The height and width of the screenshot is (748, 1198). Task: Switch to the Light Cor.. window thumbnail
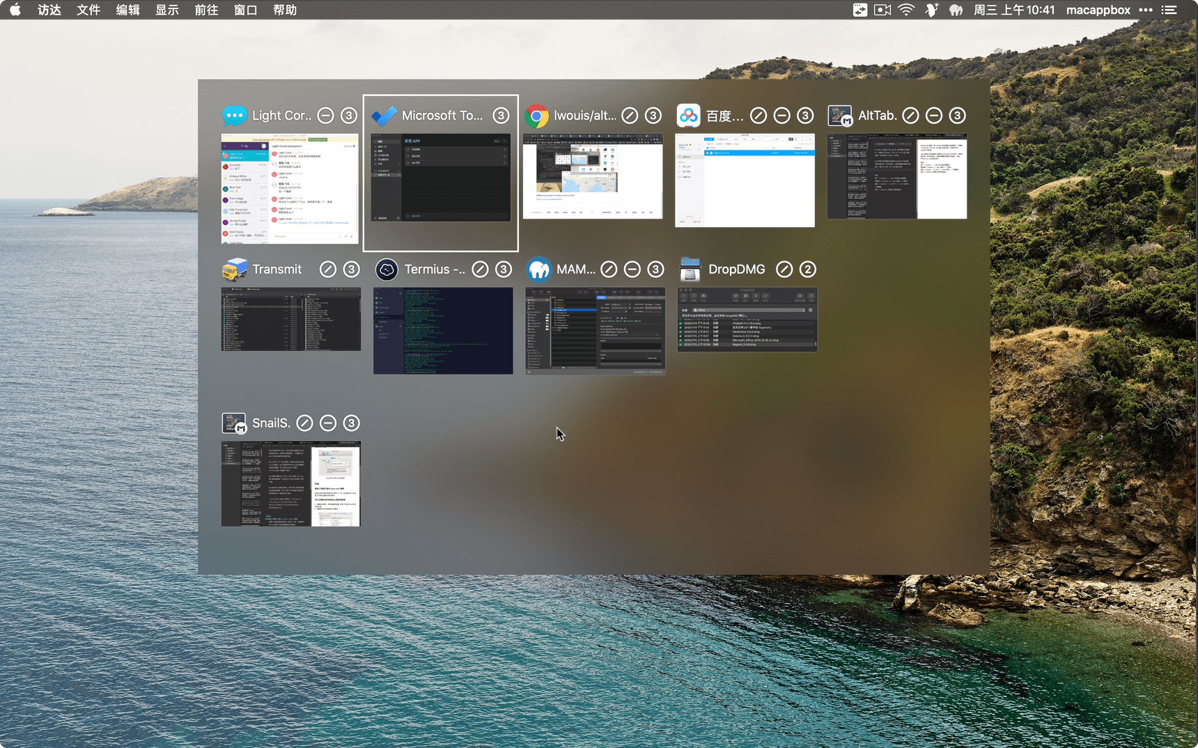point(290,189)
